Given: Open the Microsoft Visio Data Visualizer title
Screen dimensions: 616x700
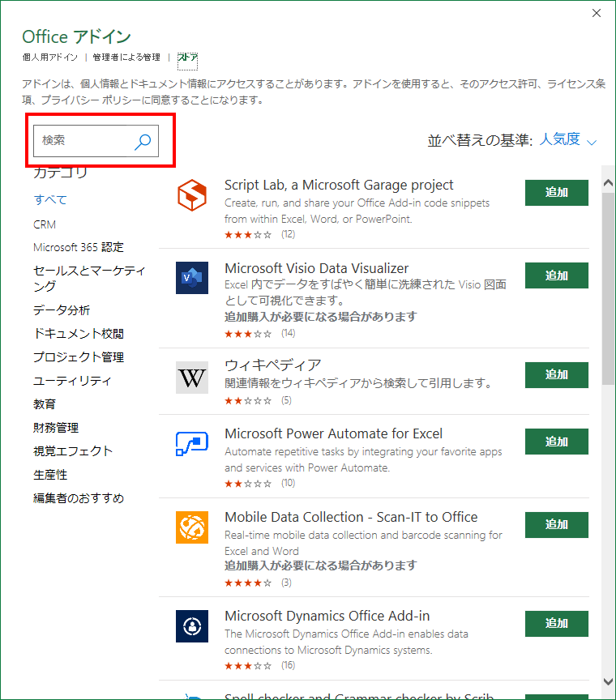Looking at the screenshot, I should pyautogui.click(x=316, y=268).
